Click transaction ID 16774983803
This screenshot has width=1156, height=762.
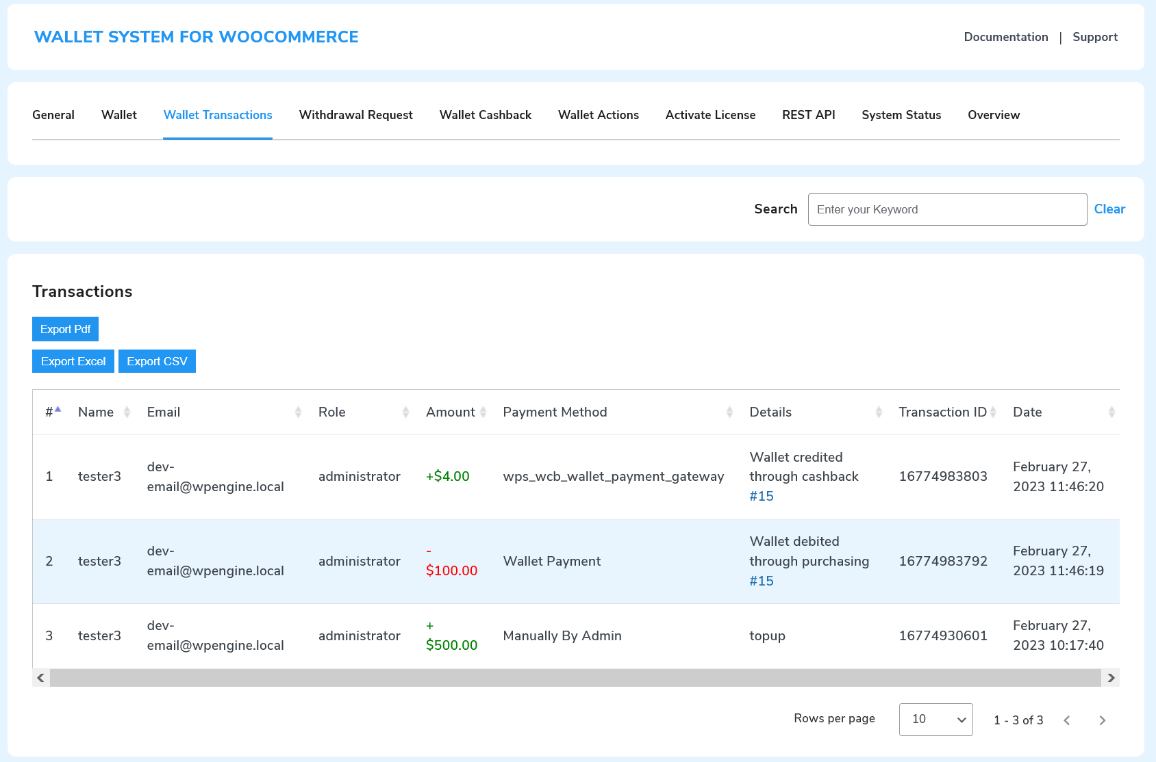coord(943,476)
